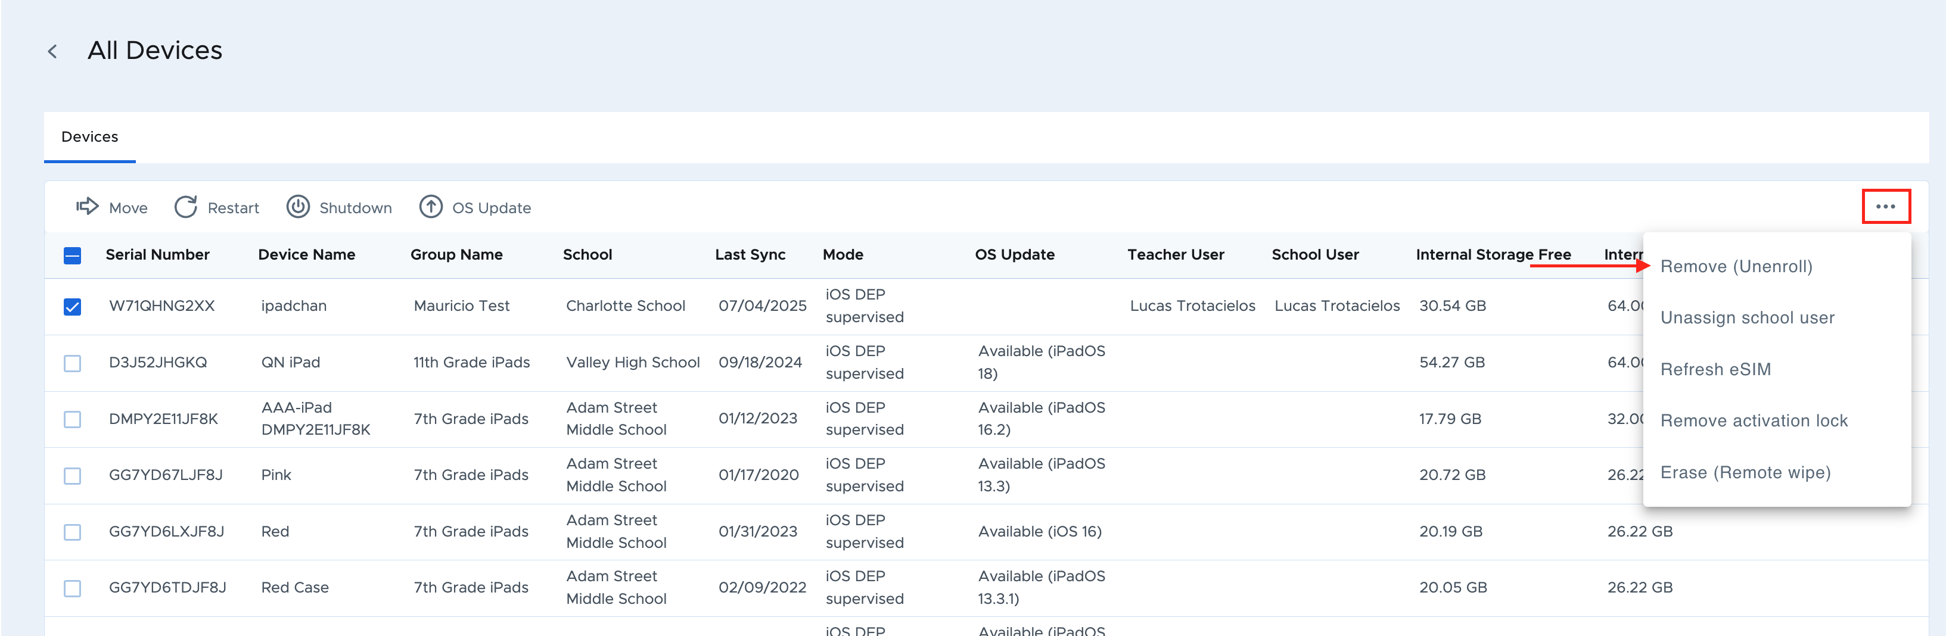
Task: Check the DMPY2E11JF8K device row
Action: [x=73, y=419]
